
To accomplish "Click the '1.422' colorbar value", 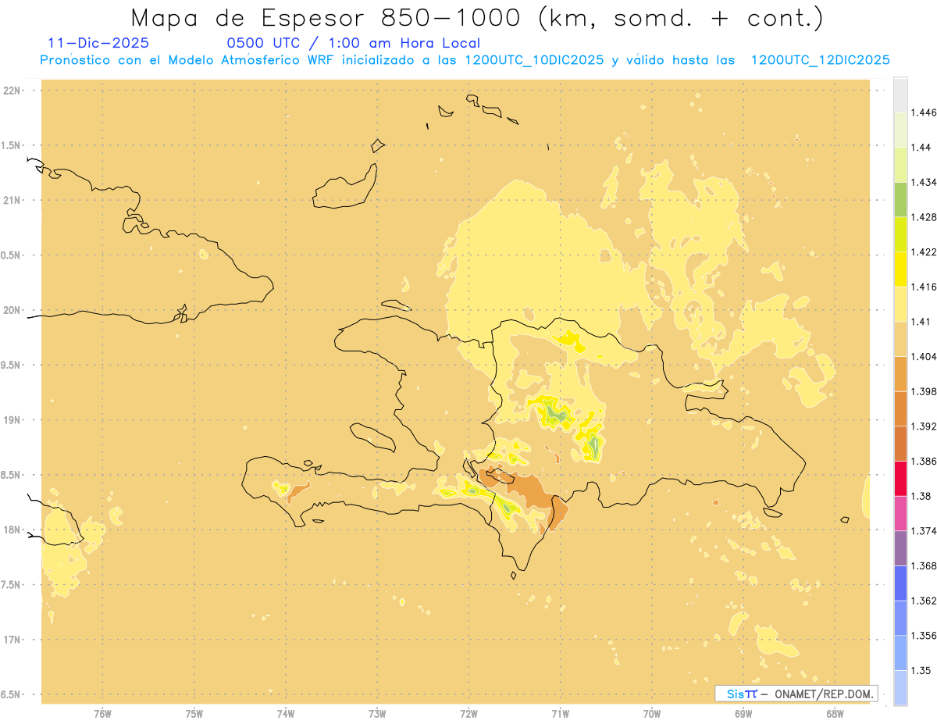I will coord(925,251).
